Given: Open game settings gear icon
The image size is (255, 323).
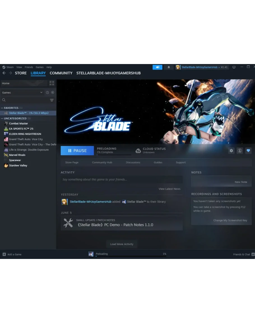Looking at the screenshot, I should tap(231, 151).
